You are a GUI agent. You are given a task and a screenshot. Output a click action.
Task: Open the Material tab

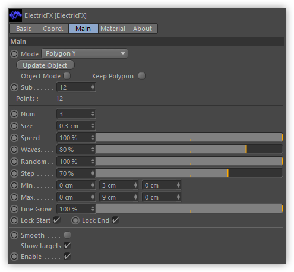point(113,29)
